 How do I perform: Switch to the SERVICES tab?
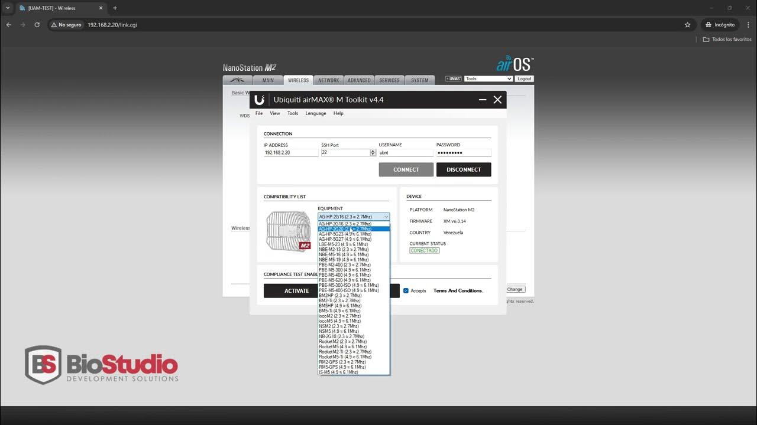coord(389,80)
